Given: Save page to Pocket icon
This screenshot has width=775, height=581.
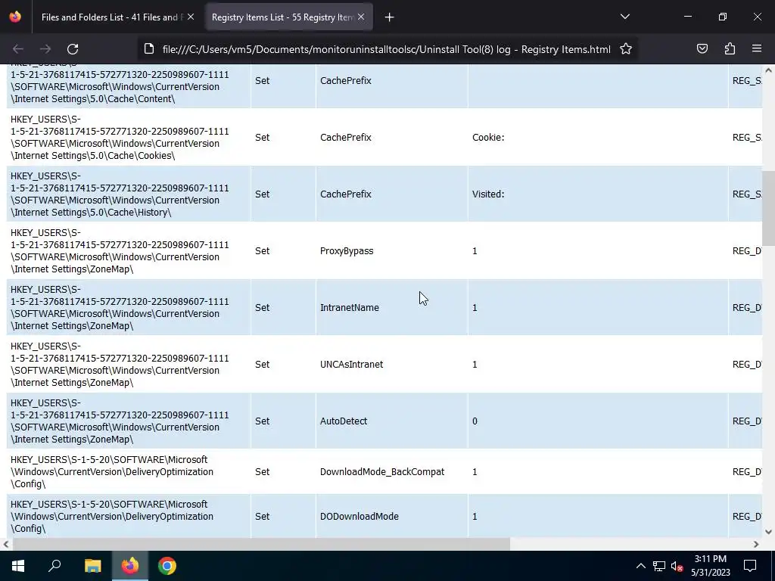Looking at the screenshot, I should pos(702,49).
